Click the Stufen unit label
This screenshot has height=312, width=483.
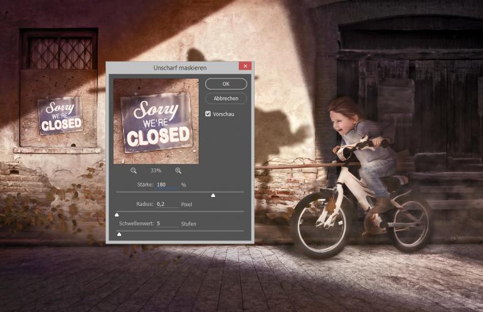189,224
